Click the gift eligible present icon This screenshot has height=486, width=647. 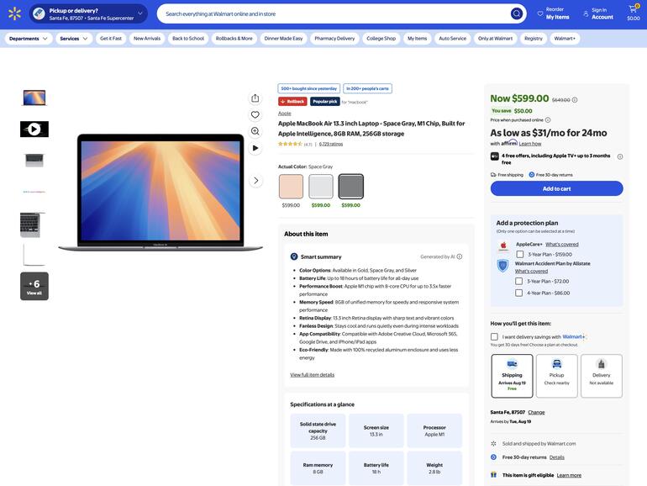point(493,475)
